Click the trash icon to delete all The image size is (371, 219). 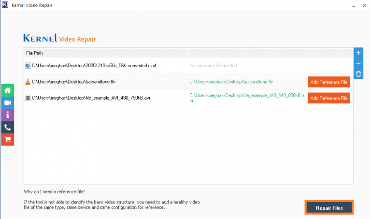click(x=358, y=74)
